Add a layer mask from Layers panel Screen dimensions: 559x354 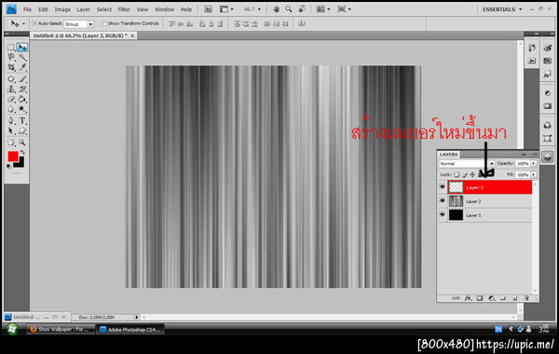[480, 298]
